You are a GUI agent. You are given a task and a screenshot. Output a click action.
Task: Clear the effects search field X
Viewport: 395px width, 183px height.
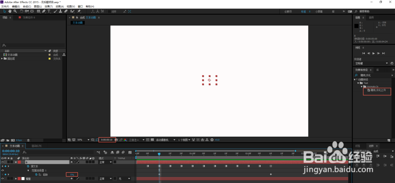(392, 75)
